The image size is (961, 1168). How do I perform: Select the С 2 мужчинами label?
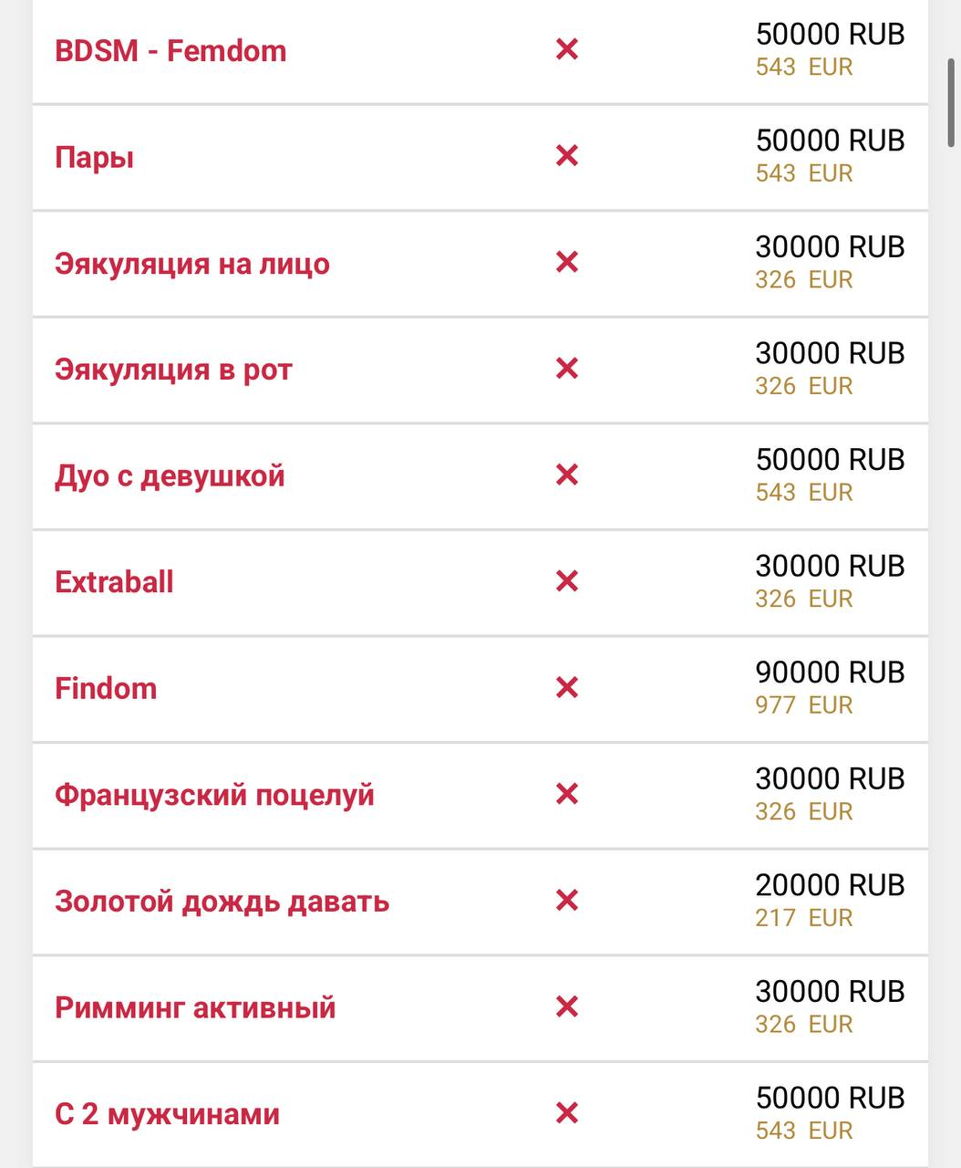point(167,1114)
